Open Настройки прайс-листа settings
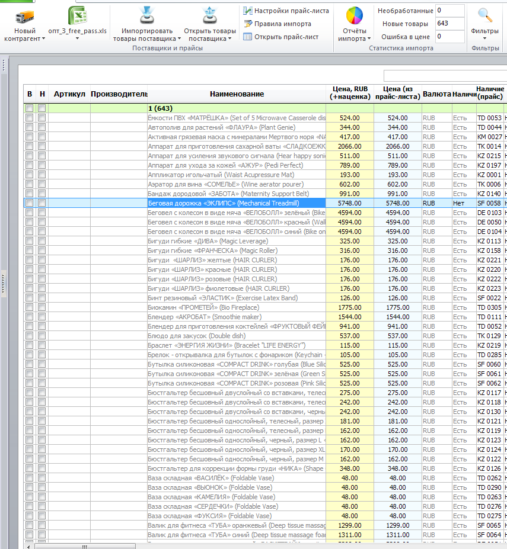The image size is (507, 549). point(286,11)
